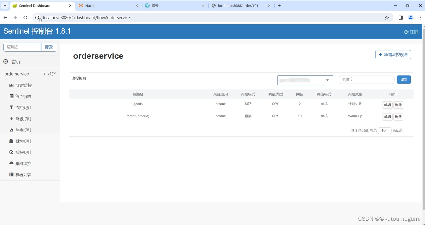The image size is (425, 225).
Task: Close the Sentinel Dashboard tab
Action: (x=70, y=6)
